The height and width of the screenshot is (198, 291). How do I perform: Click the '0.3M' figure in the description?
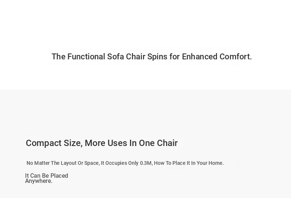pyautogui.click(x=146, y=163)
